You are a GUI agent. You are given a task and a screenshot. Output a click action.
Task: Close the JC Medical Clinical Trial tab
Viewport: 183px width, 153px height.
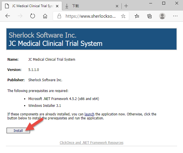pyautogui.click(x=57, y=6)
